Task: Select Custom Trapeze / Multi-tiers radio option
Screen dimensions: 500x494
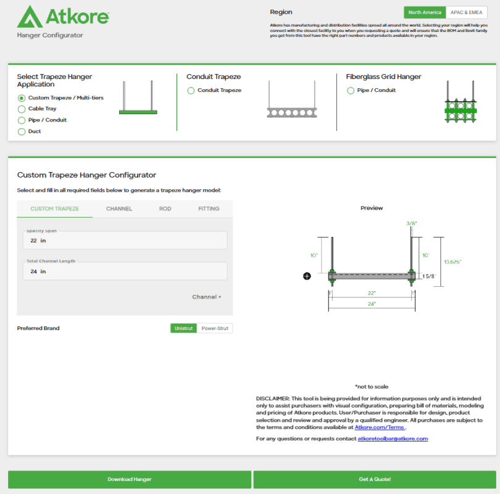Action: tap(22, 98)
